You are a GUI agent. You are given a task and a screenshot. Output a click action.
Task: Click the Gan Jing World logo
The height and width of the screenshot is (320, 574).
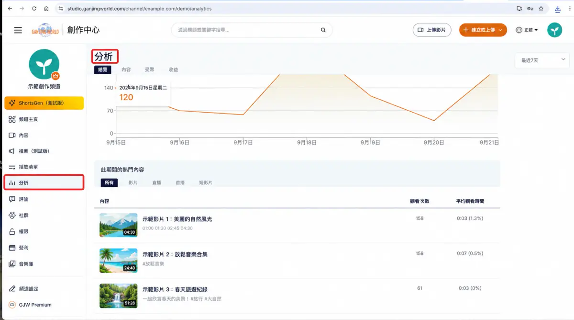[x=45, y=30]
